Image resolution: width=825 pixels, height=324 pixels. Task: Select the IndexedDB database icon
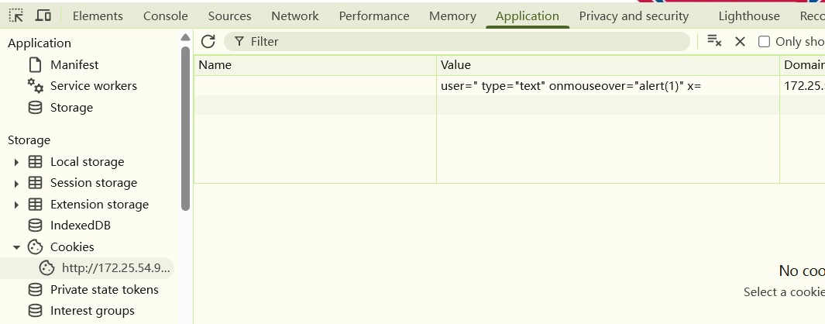[35, 226]
